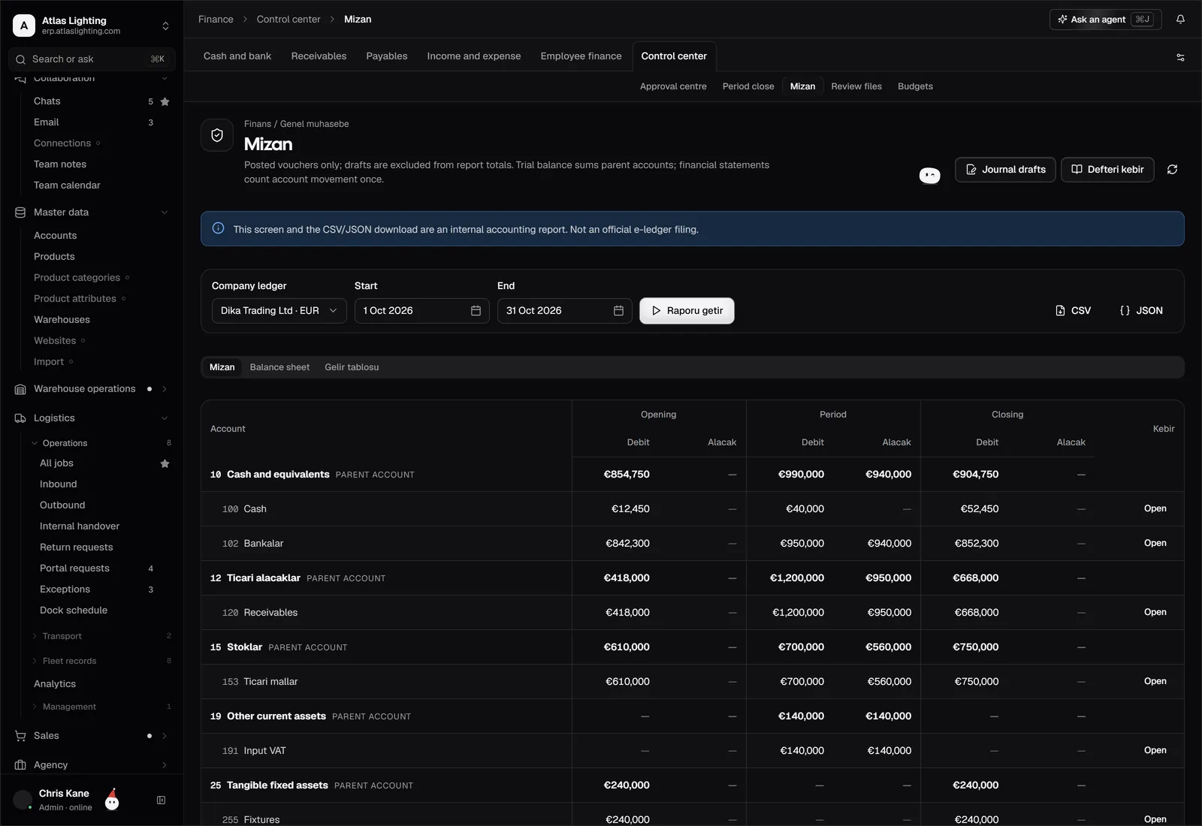1202x826 pixels.
Task: Open Journal drafts
Action: pos(1005,170)
